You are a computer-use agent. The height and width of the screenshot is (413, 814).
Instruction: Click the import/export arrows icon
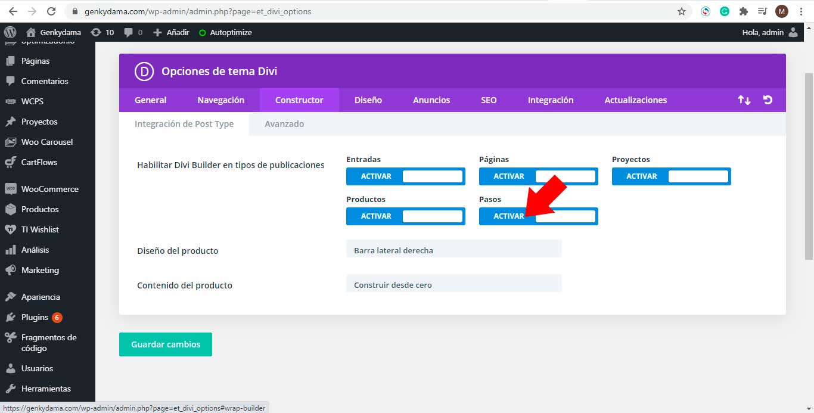(744, 100)
